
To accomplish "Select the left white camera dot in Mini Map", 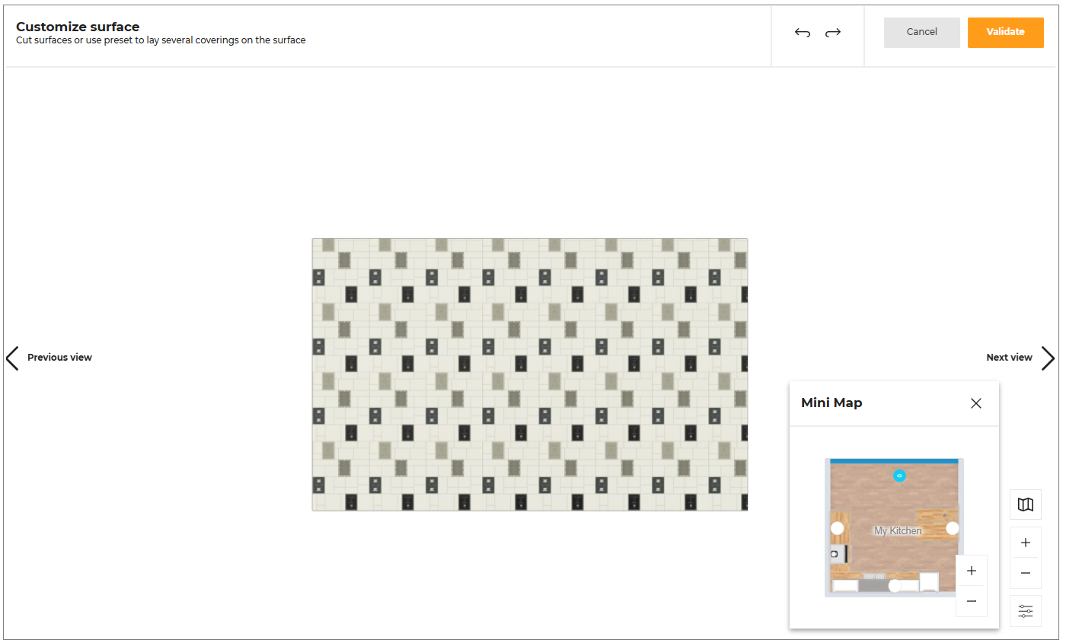I will pos(837,527).
